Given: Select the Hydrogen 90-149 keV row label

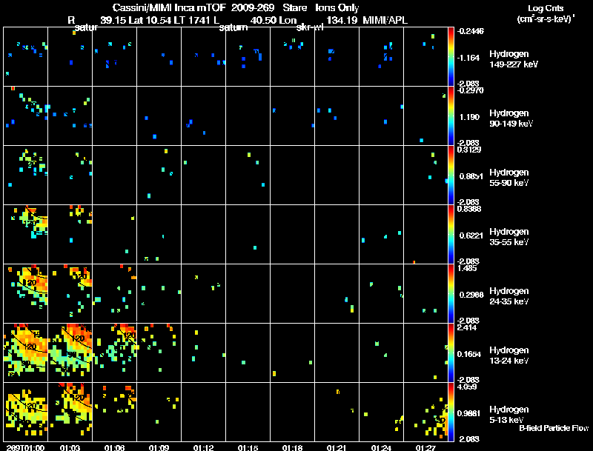Looking at the screenshot, I should 511,118.
